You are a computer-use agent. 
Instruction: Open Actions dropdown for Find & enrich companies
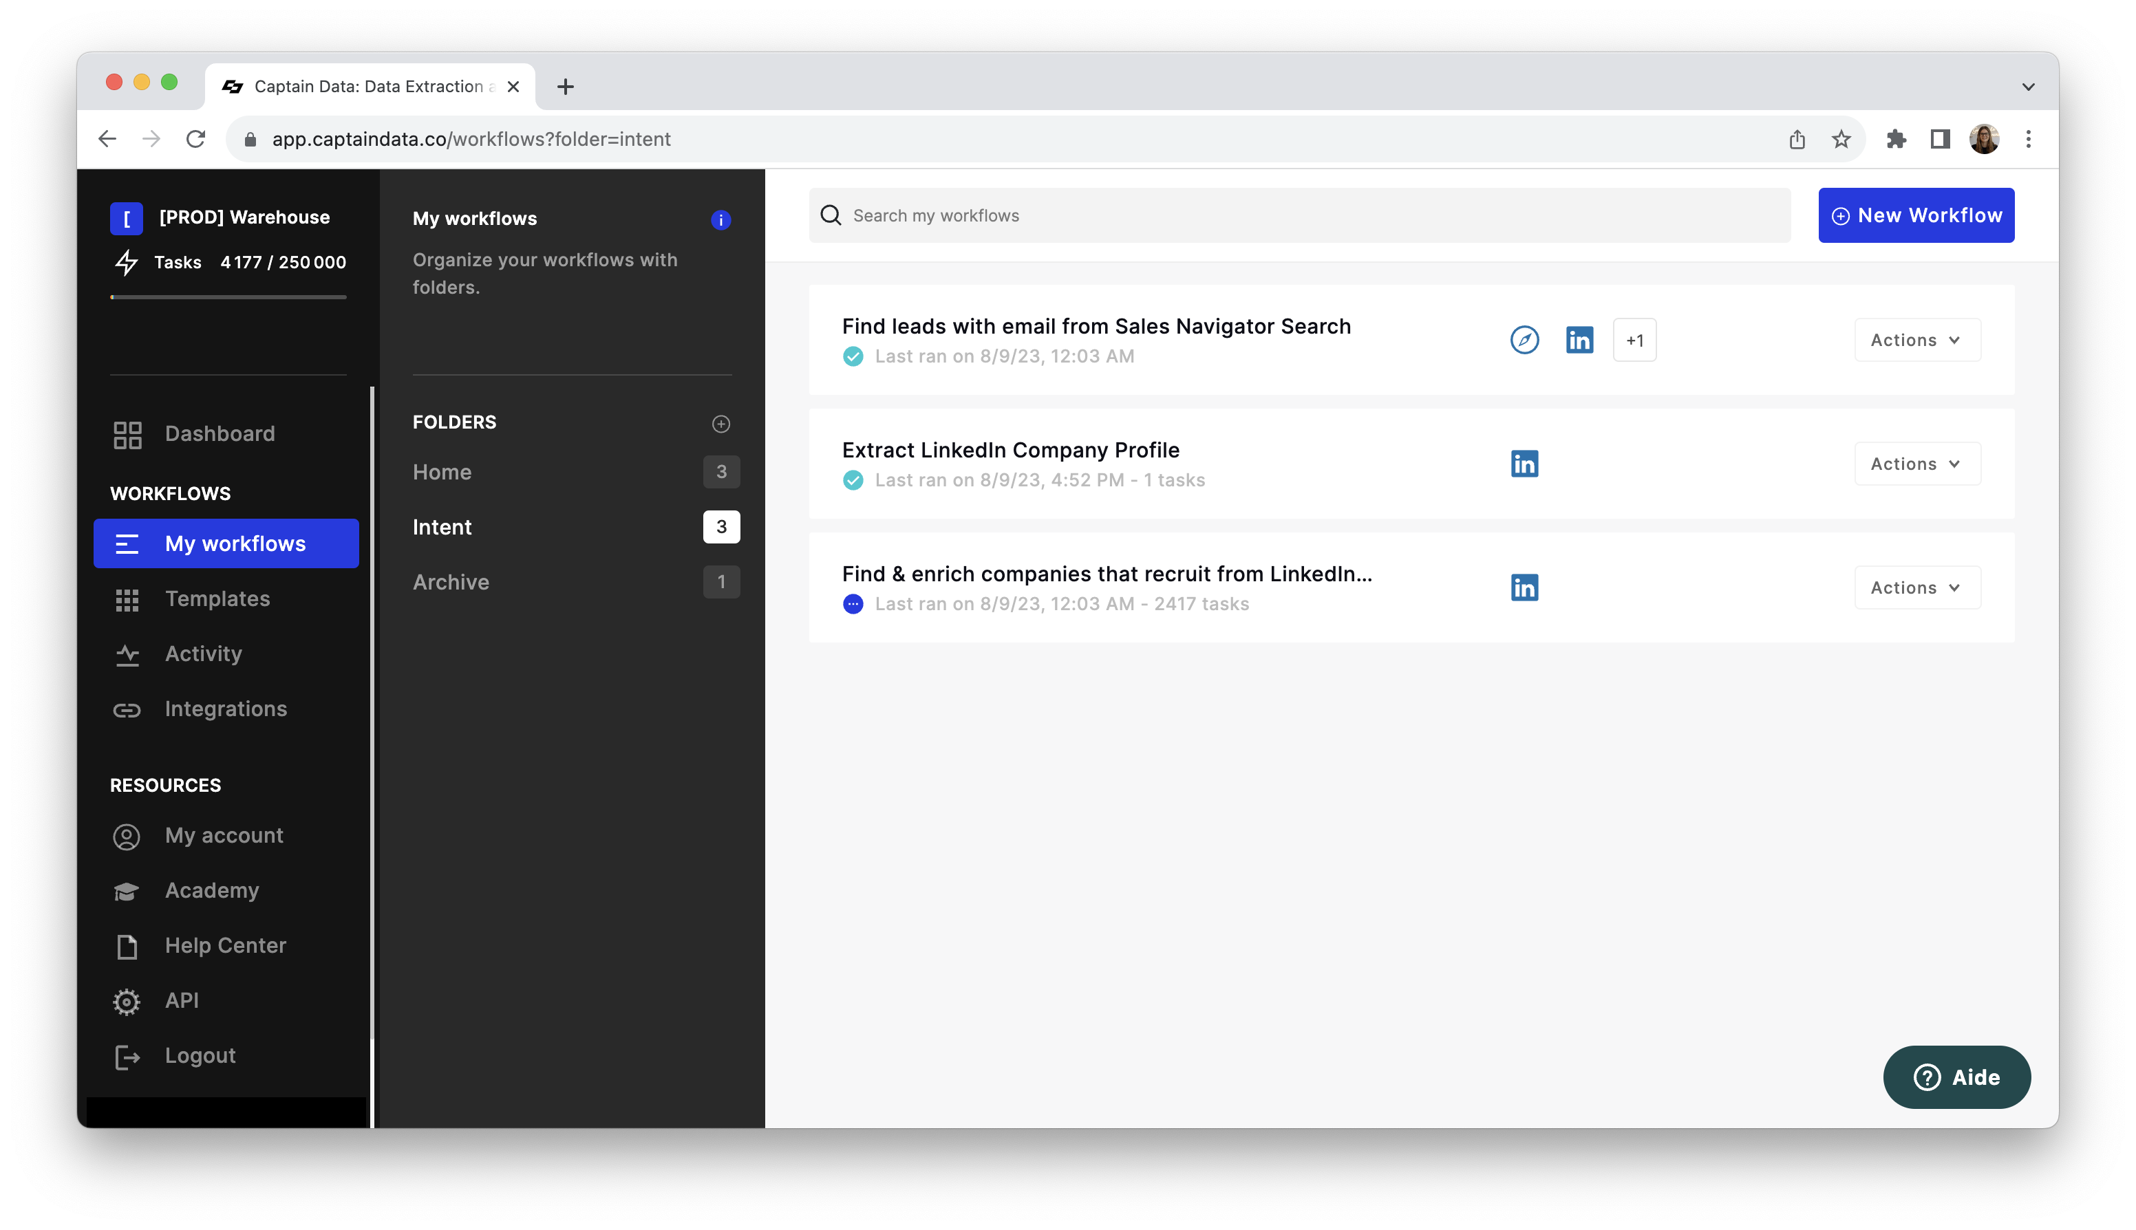(x=1917, y=587)
